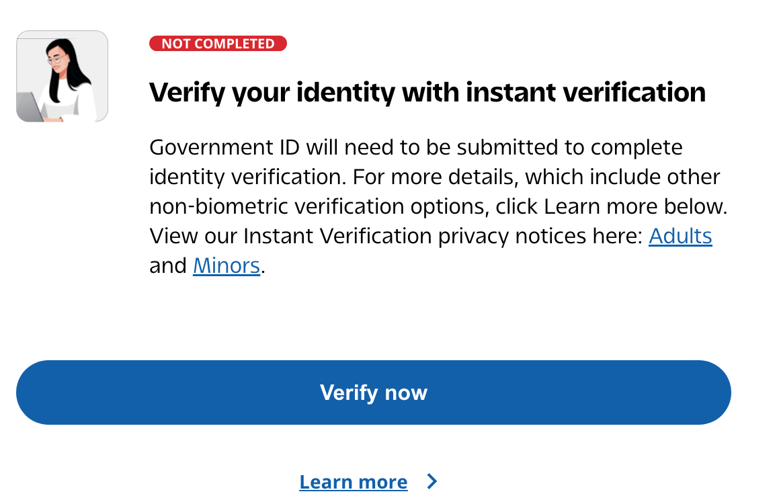Click the word "and" before Minors link
Screen dimensions: 777x500
(x=168, y=265)
